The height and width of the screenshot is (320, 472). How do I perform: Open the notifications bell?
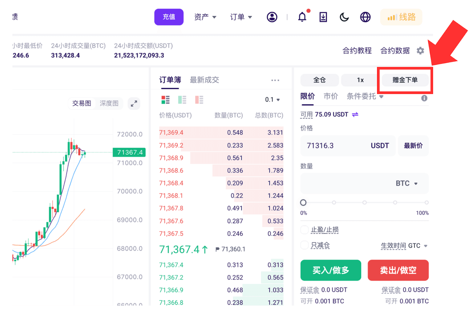click(x=302, y=17)
